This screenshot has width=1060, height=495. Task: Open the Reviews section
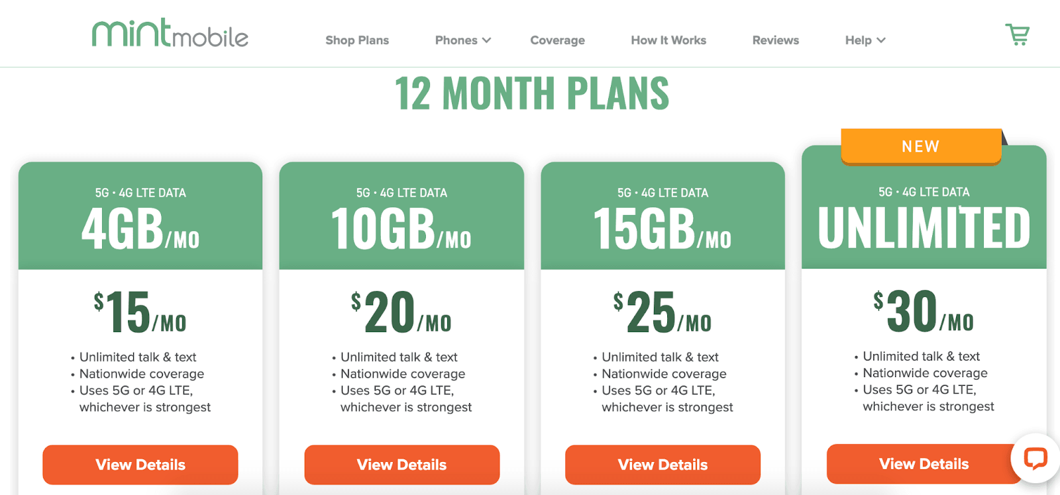point(775,40)
